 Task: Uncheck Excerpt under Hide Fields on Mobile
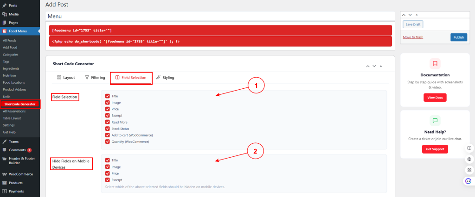tap(107, 180)
